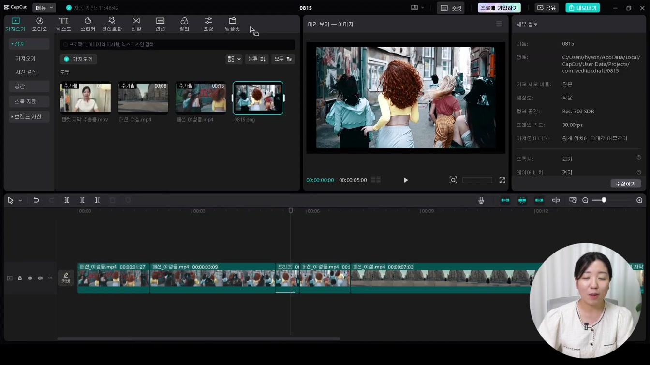
Task: Click the help icon next to 레이어 배치
Action: [639, 172]
